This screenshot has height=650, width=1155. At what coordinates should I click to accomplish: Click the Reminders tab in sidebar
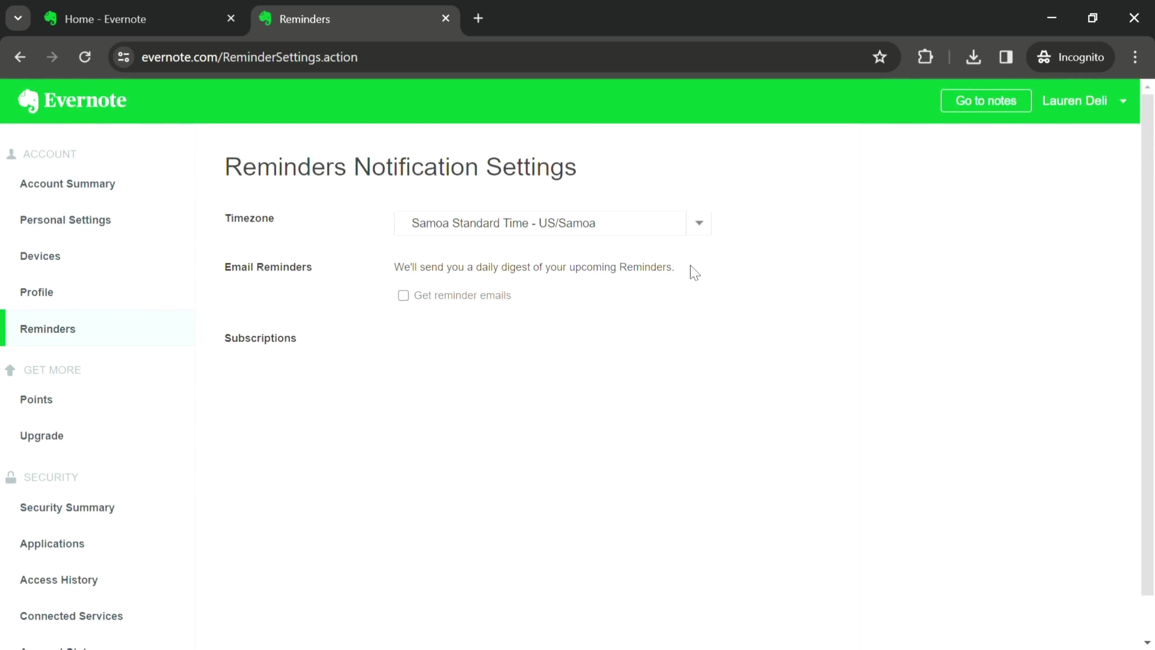tap(48, 329)
